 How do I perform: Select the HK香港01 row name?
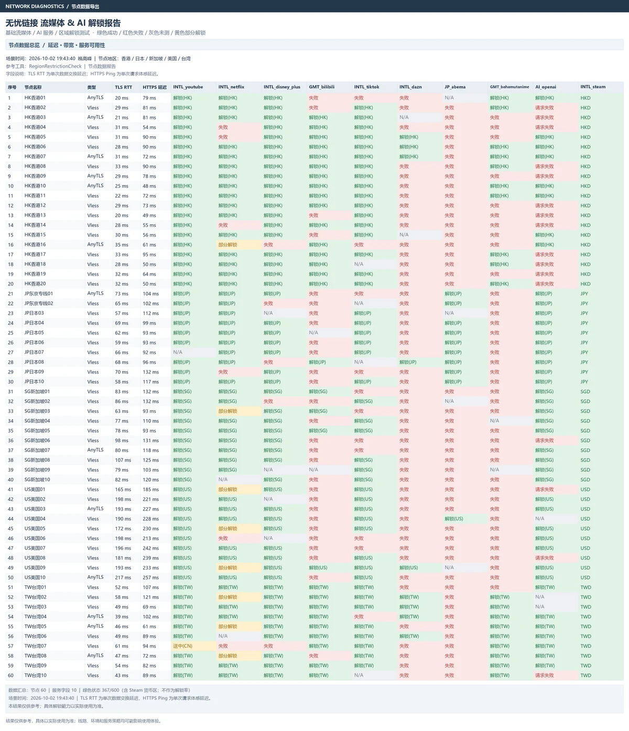pyautogui.click(x=35, y=97)
